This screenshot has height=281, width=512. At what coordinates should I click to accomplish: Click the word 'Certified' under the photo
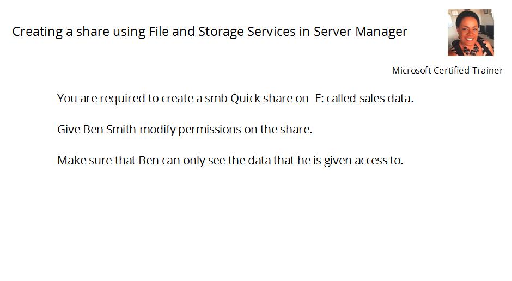pos(449,70)
